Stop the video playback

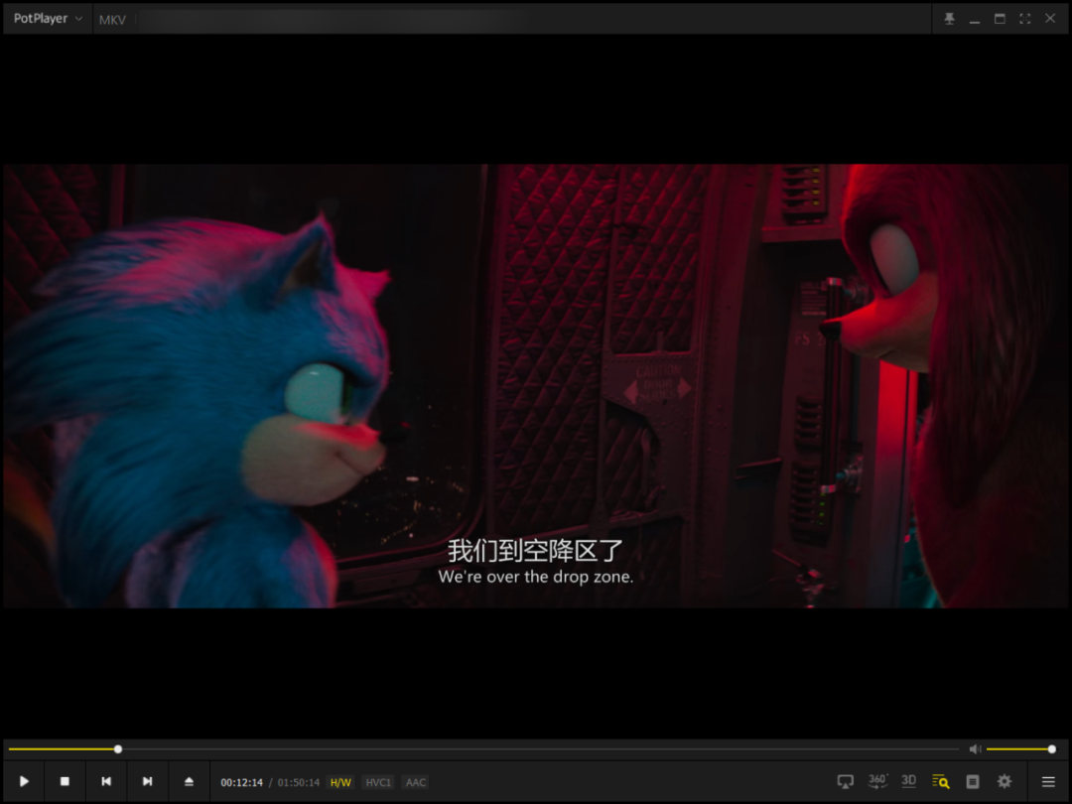pos(65,781)
